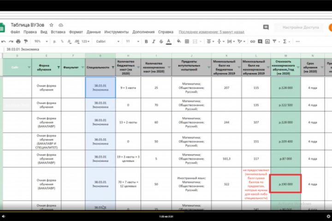
Task: Open the Правка menu
Action: coord(30,32)
